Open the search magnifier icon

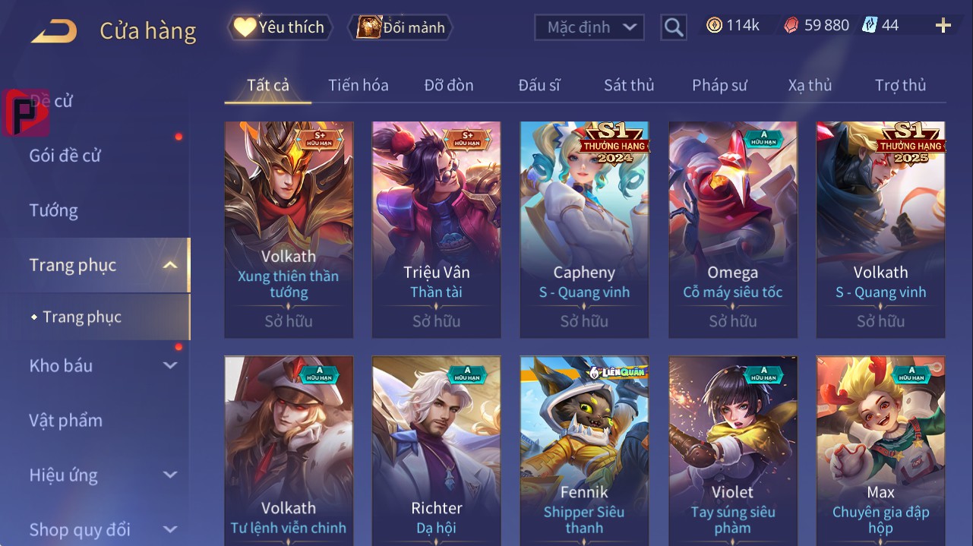point(674,27)
